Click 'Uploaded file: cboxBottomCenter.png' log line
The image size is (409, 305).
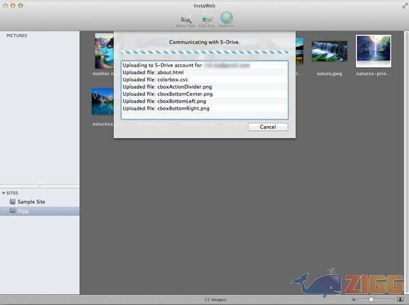(x=204, y=94)
